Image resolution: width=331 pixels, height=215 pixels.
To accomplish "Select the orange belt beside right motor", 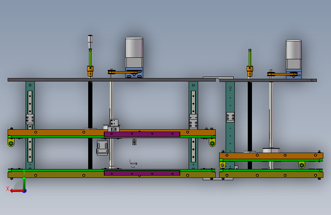I will coord(283,74).
